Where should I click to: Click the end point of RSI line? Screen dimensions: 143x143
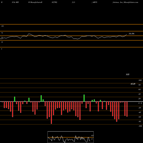point(127,34)
